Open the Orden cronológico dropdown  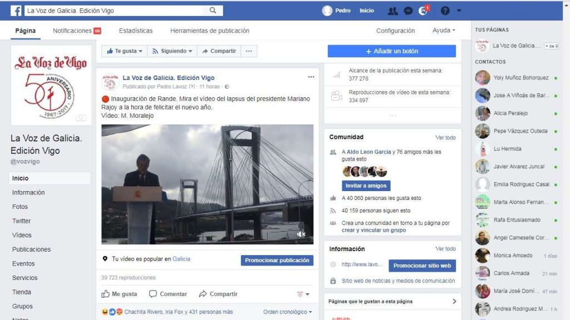pyautogui.click(x=287, y=312)
